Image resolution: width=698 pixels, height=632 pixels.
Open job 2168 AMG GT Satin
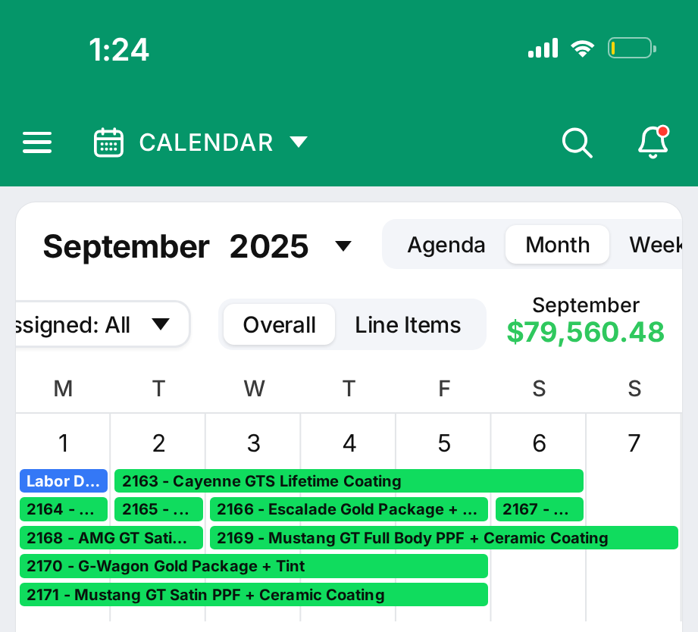[111, 537]
